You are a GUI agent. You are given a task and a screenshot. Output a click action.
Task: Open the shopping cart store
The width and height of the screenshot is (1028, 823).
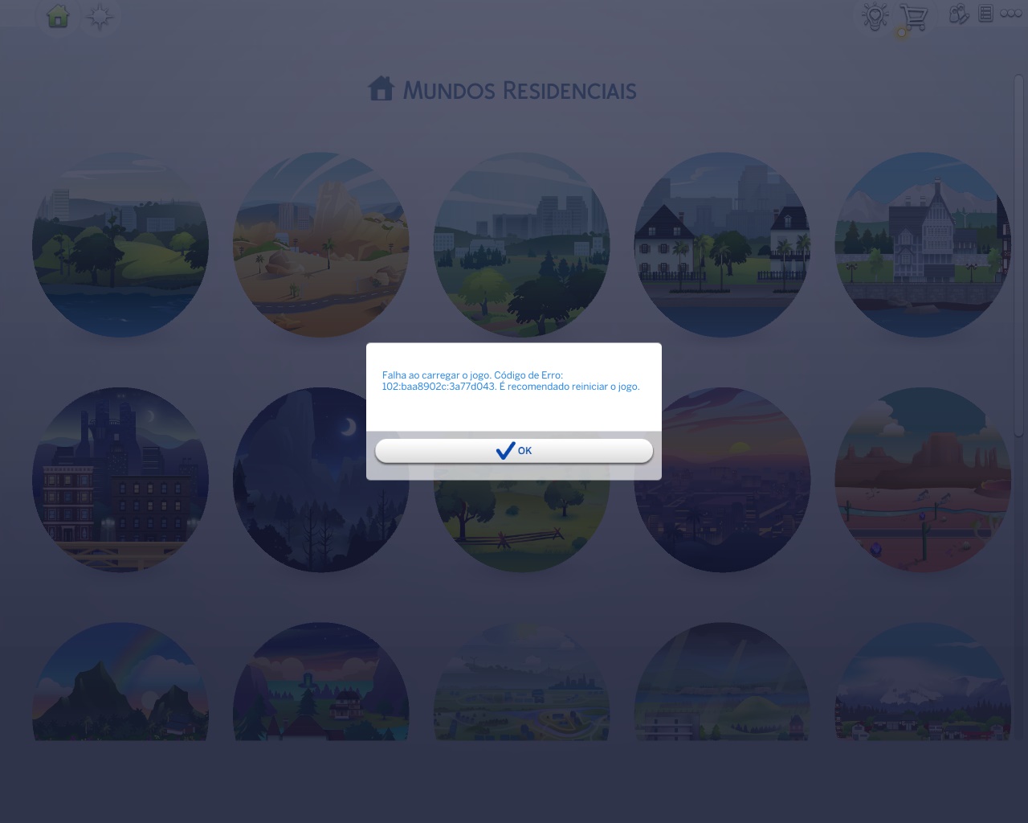(914, 17)
